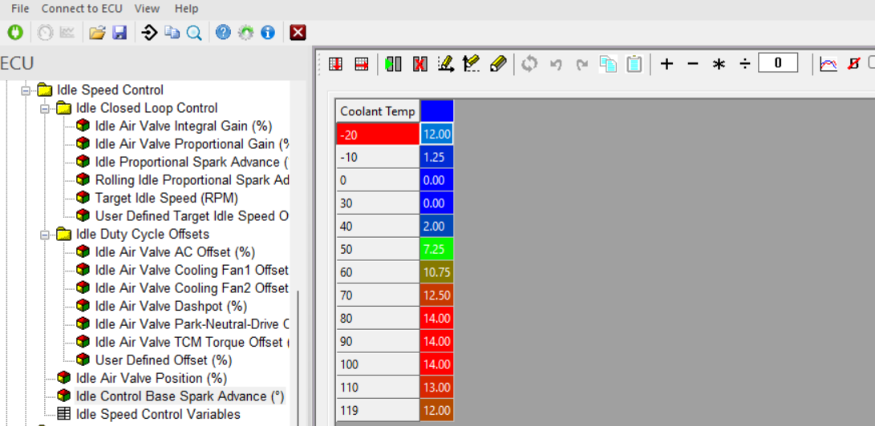The height and width of the screenshot is (426, 875).
Task: Click the divide operator button
Action: (x=744, y=64)
